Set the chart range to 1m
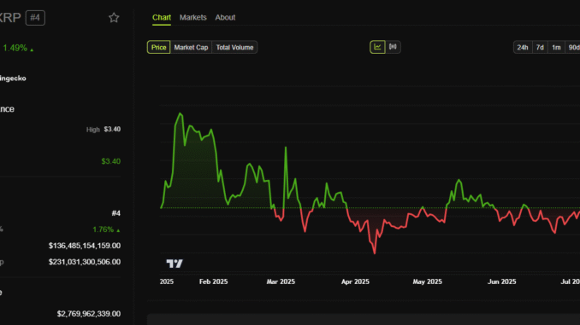 click(556, 47)
